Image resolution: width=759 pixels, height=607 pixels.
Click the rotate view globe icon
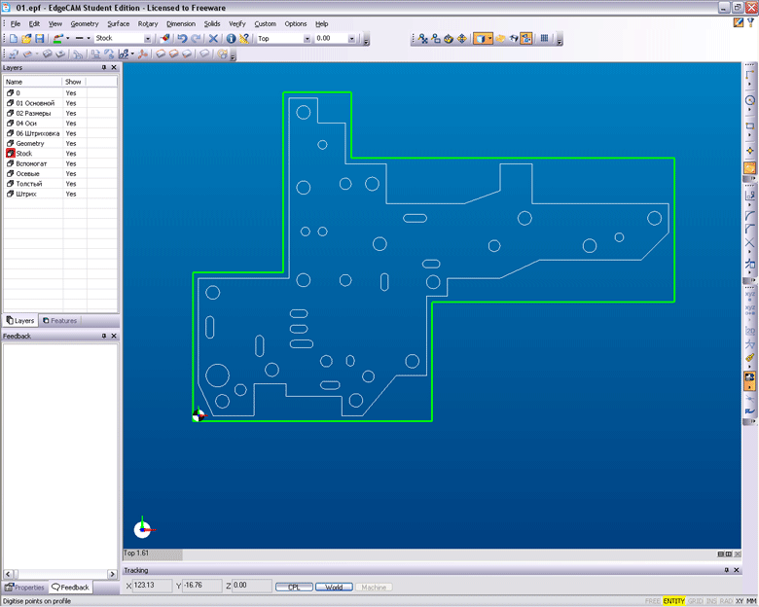tap(449, 38)
